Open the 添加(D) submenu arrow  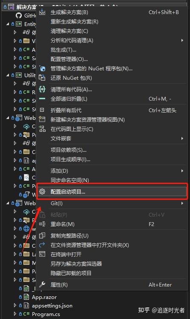[x=182, y=171]
